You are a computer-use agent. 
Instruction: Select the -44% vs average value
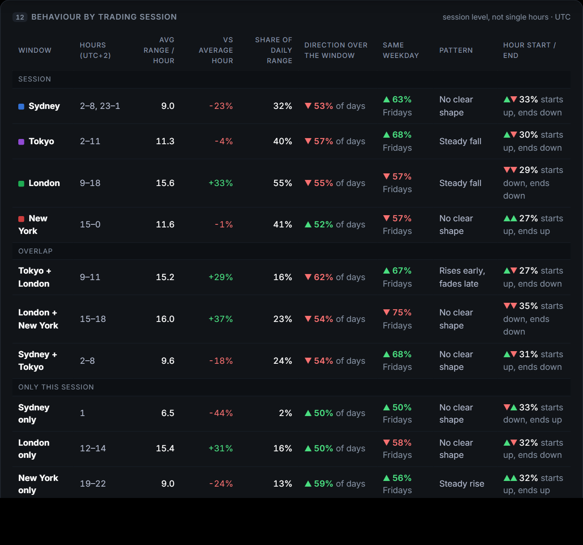click(221, 413)
